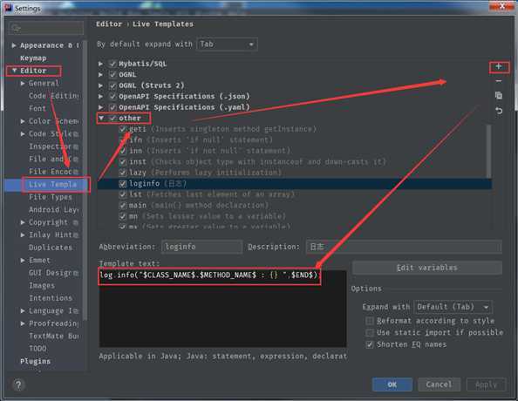
Task: Expand the Color Scheme node
Action: tap(23, 121)
